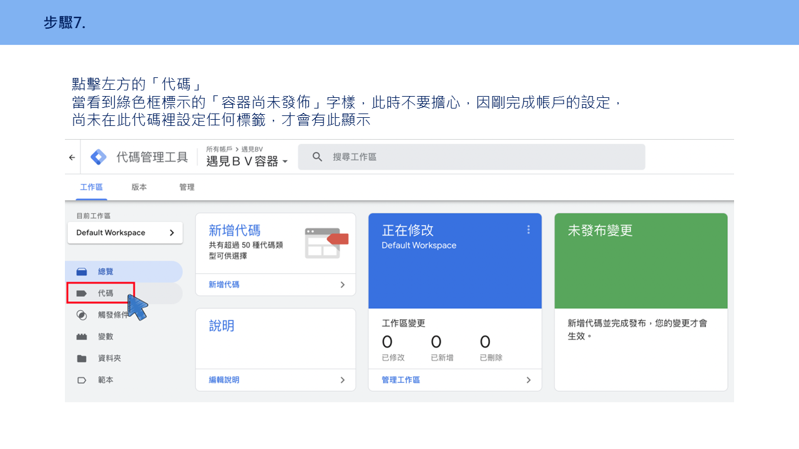Expand 遇見BV容器 container dropdown
This screenshot has width=799, height=449.
(247, 161)
